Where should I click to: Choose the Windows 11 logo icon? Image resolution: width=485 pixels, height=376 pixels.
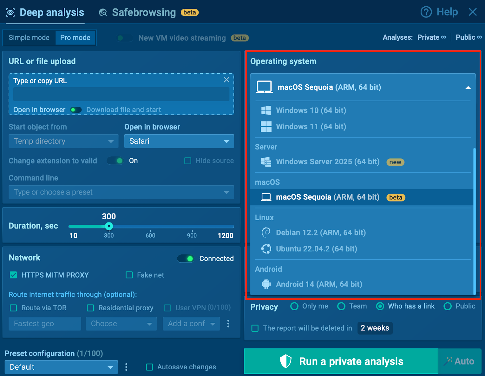point(266,127)
